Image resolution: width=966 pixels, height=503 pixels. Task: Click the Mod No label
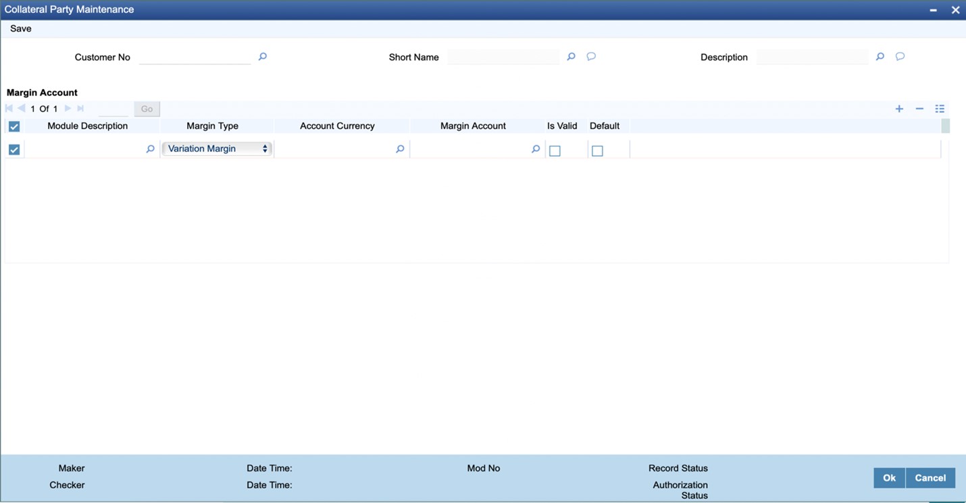(484, 468)
